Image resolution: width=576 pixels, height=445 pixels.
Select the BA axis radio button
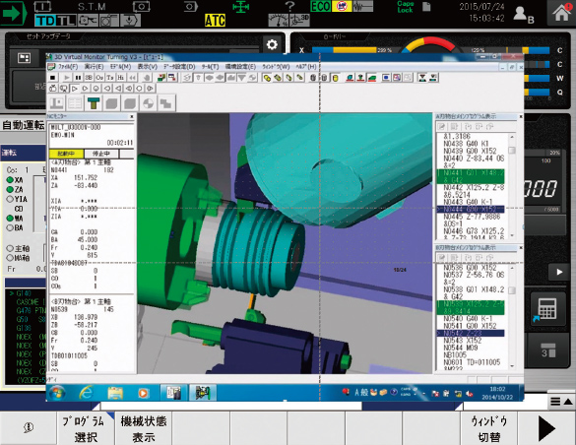[x=10, y=227]
